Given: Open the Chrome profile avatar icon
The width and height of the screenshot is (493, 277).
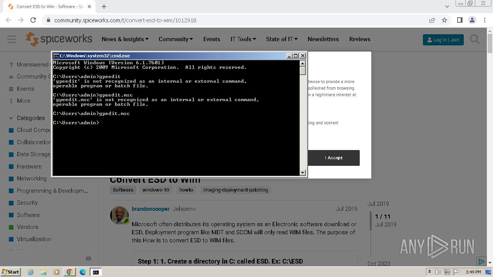Looking at the screenshot, I should [x=472, y=20].
